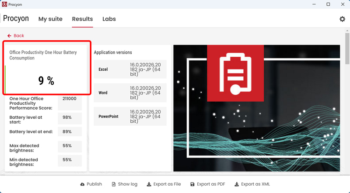The image size is (350, 193).
Task: Switch to the My suite tab
Action: 50,19
